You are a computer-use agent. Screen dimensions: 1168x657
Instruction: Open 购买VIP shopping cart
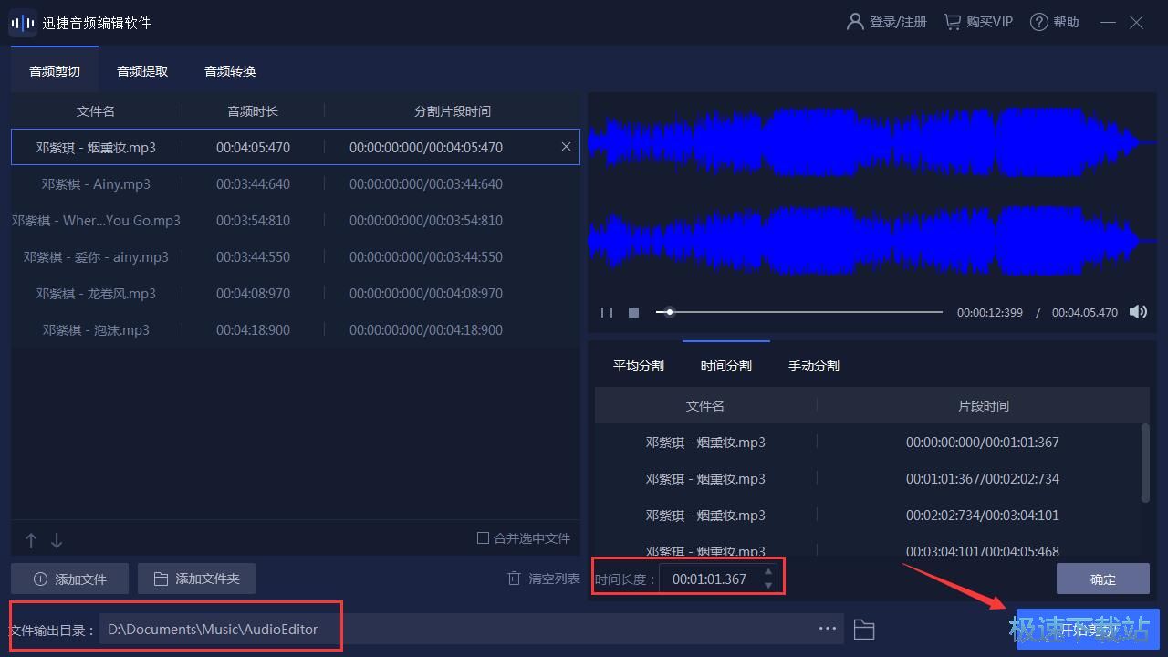coord(978,22)
